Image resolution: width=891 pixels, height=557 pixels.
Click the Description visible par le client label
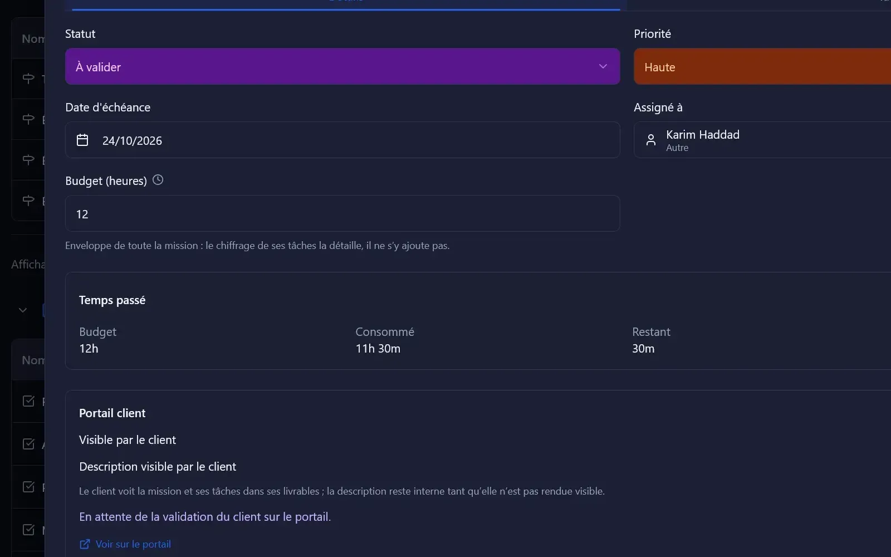click(x=158, y=467)
